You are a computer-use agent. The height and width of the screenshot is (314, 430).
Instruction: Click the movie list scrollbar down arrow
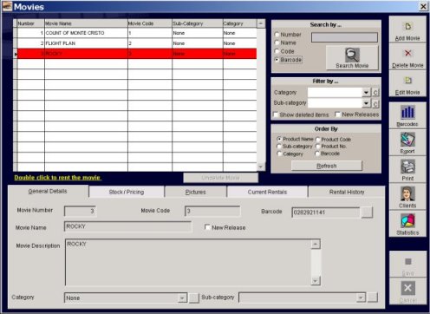pos(261,167)
